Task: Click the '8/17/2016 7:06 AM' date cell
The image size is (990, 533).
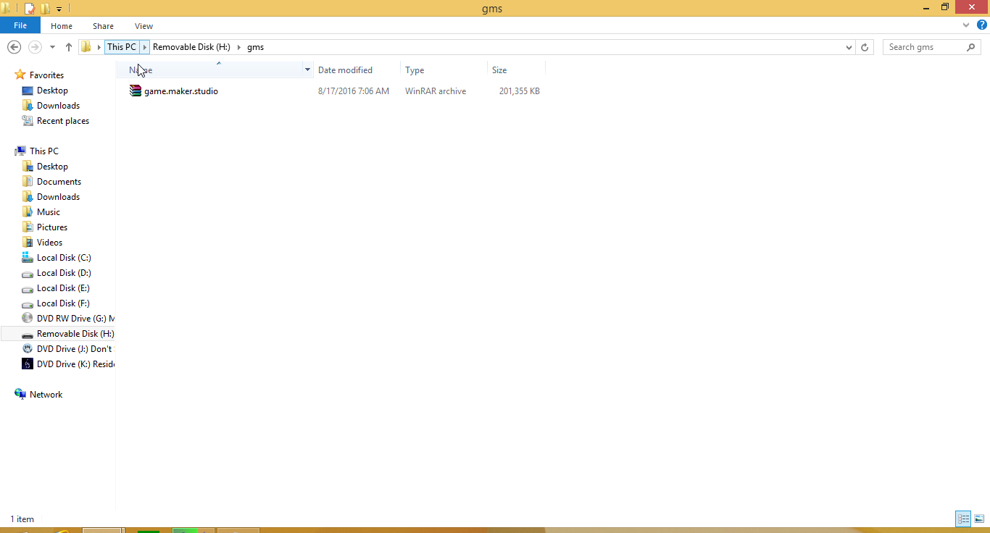Action: coord(354,91)
